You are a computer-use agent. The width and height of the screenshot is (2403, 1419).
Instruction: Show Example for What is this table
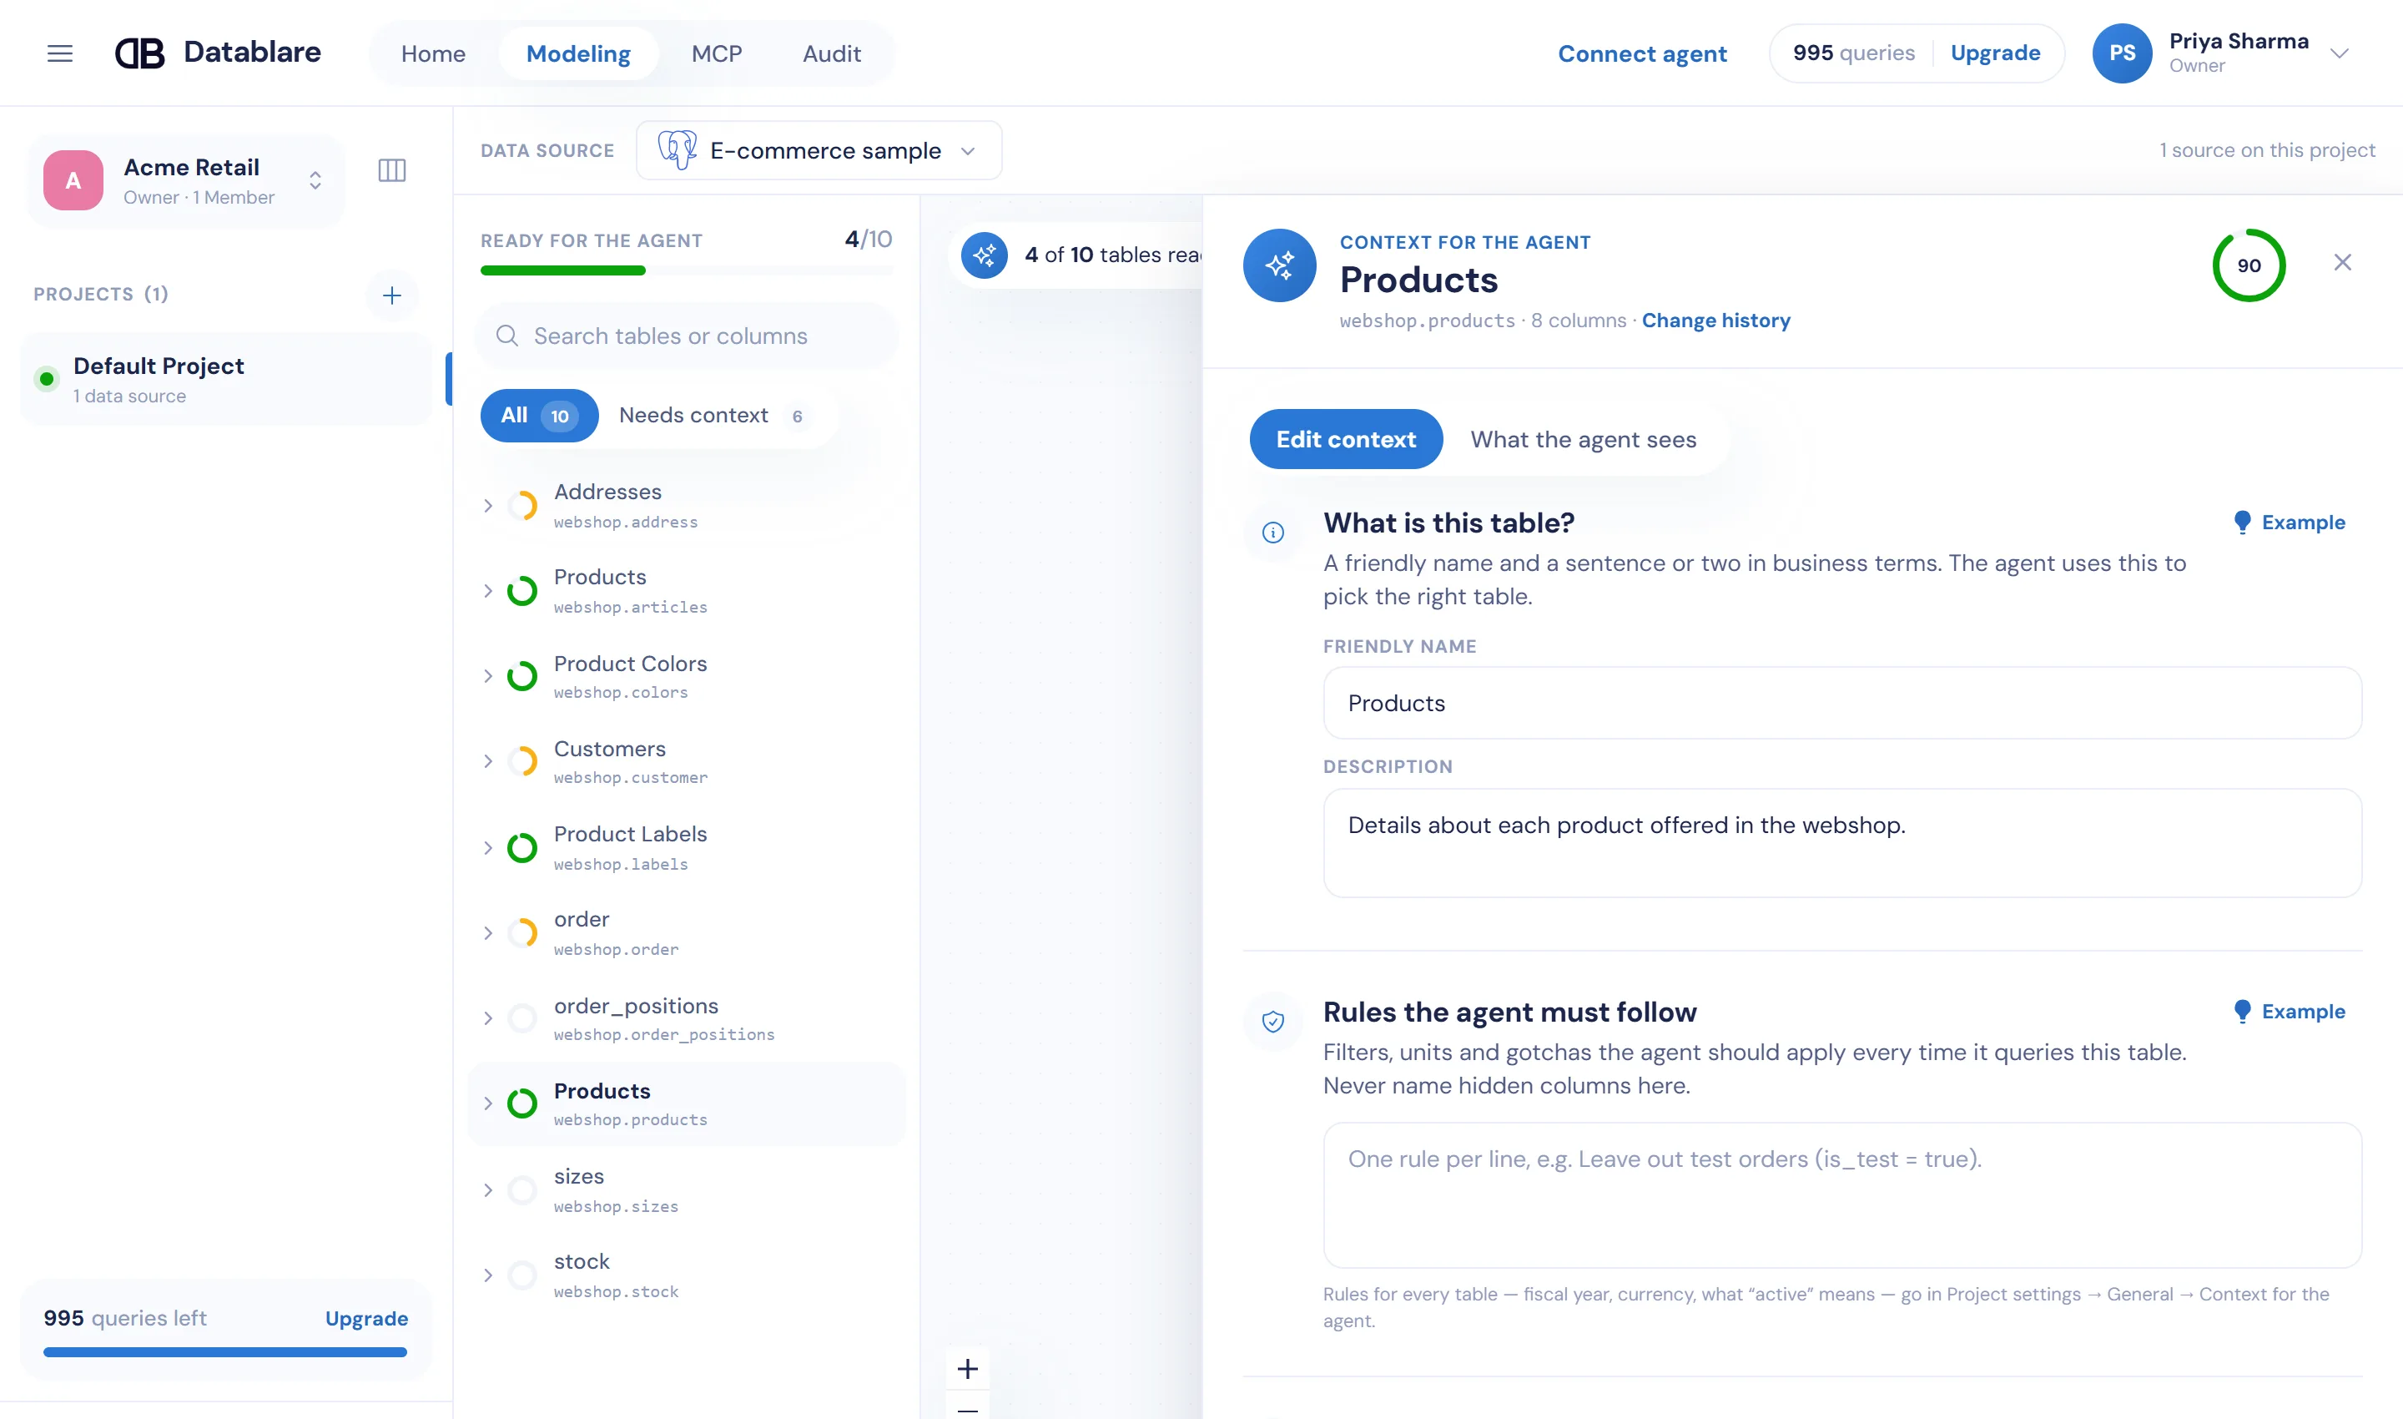2290,522
